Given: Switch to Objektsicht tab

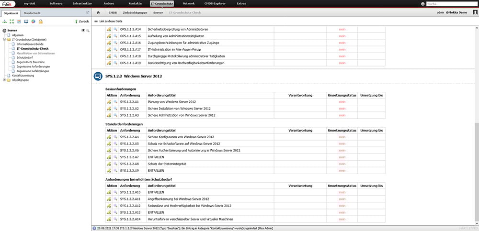Looking at the screenshot, I should point(11,13).
